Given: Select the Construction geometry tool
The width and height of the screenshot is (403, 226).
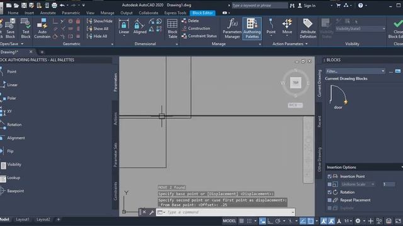Looking at the screenshot, I should (x=196, y=28).
